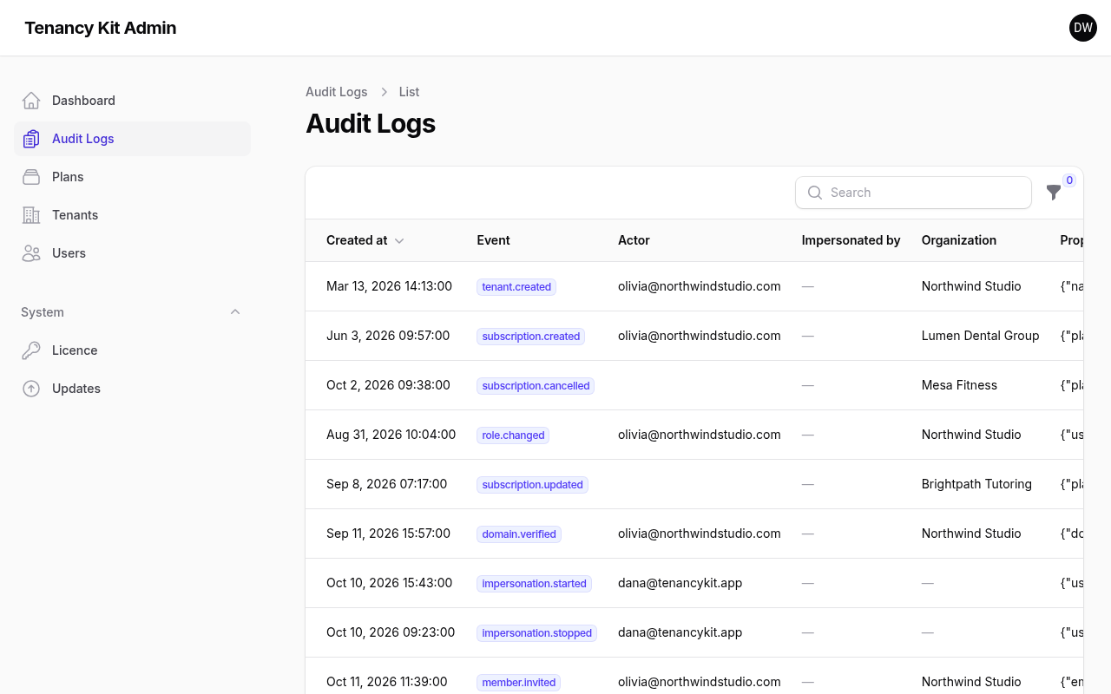Click Lumen Dental Group organization cell

click(980, 336)
